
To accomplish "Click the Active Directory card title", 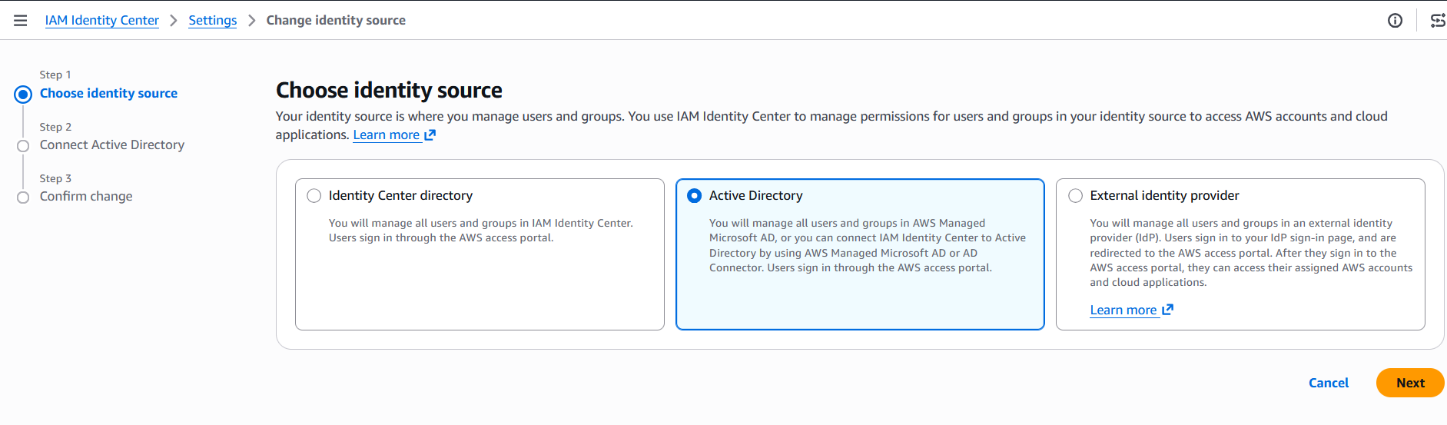I will 755,196.
